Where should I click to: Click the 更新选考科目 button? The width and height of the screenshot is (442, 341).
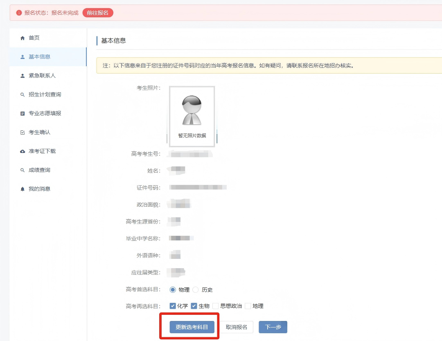pyautogui.click(x=192, y=327)
